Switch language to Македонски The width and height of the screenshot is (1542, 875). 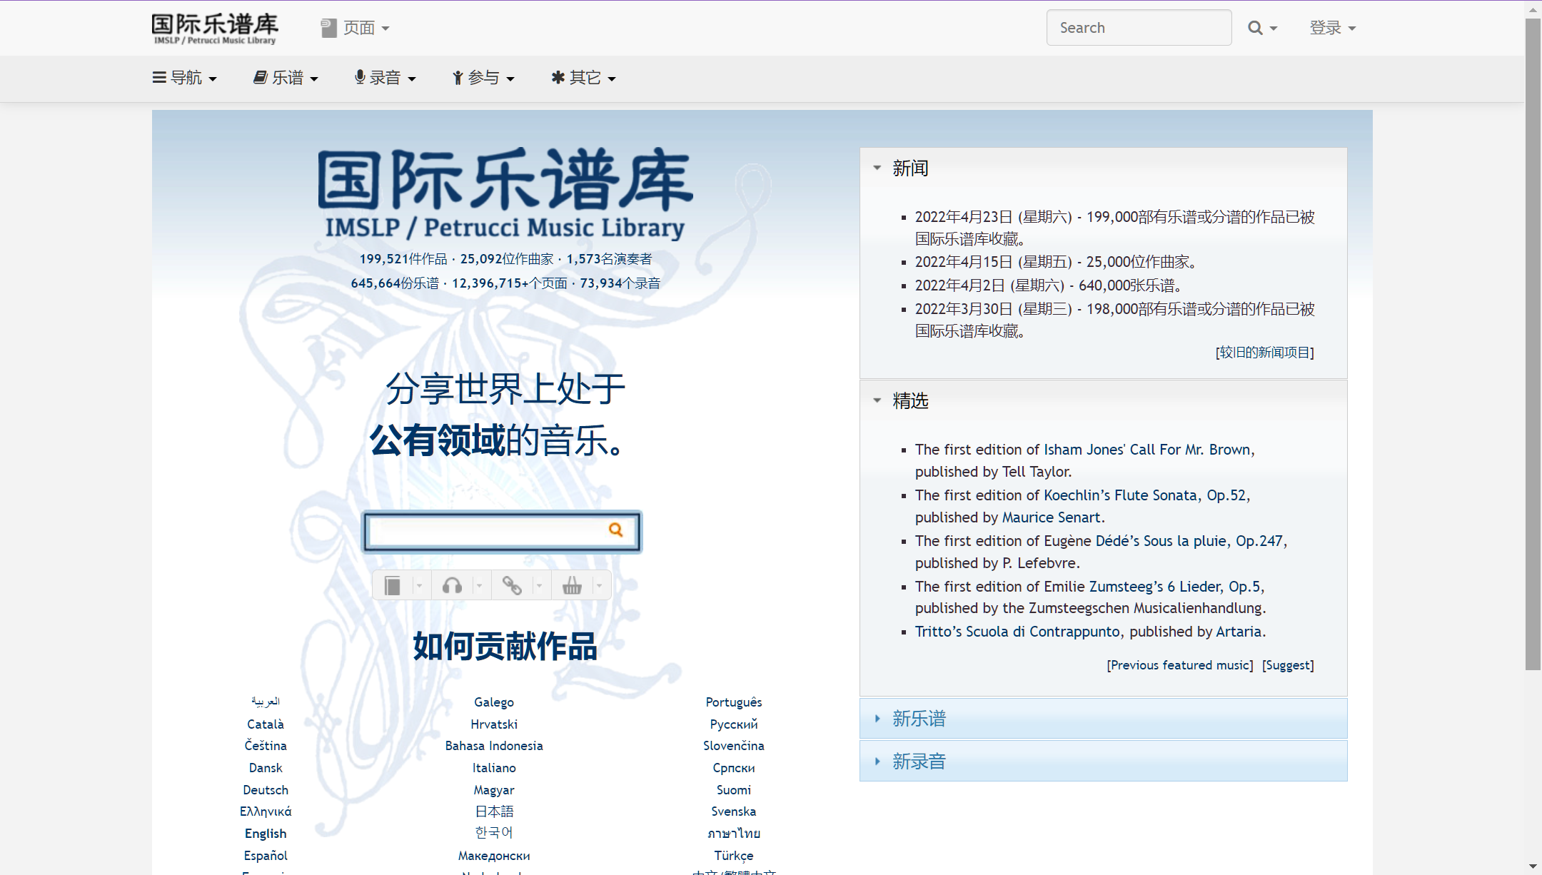(494, 856)
